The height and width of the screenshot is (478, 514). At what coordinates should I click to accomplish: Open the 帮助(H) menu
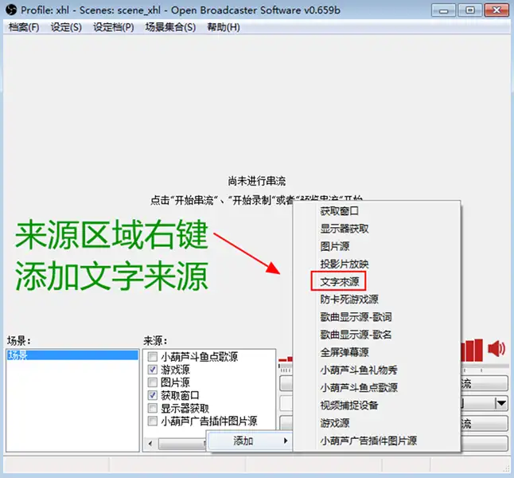(x=224, y=27)
